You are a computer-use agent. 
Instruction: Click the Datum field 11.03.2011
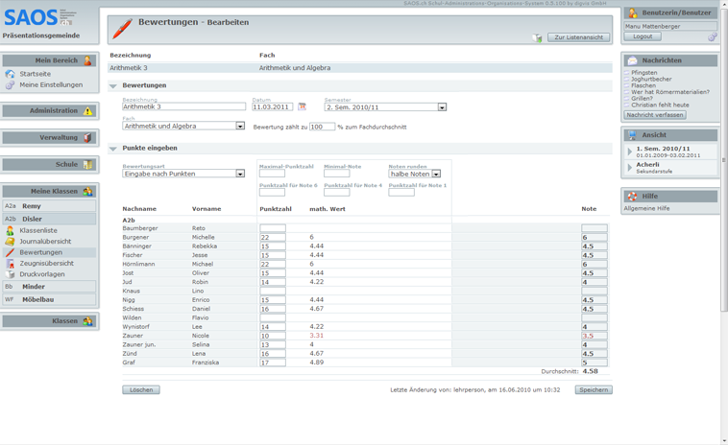point(273,107)
